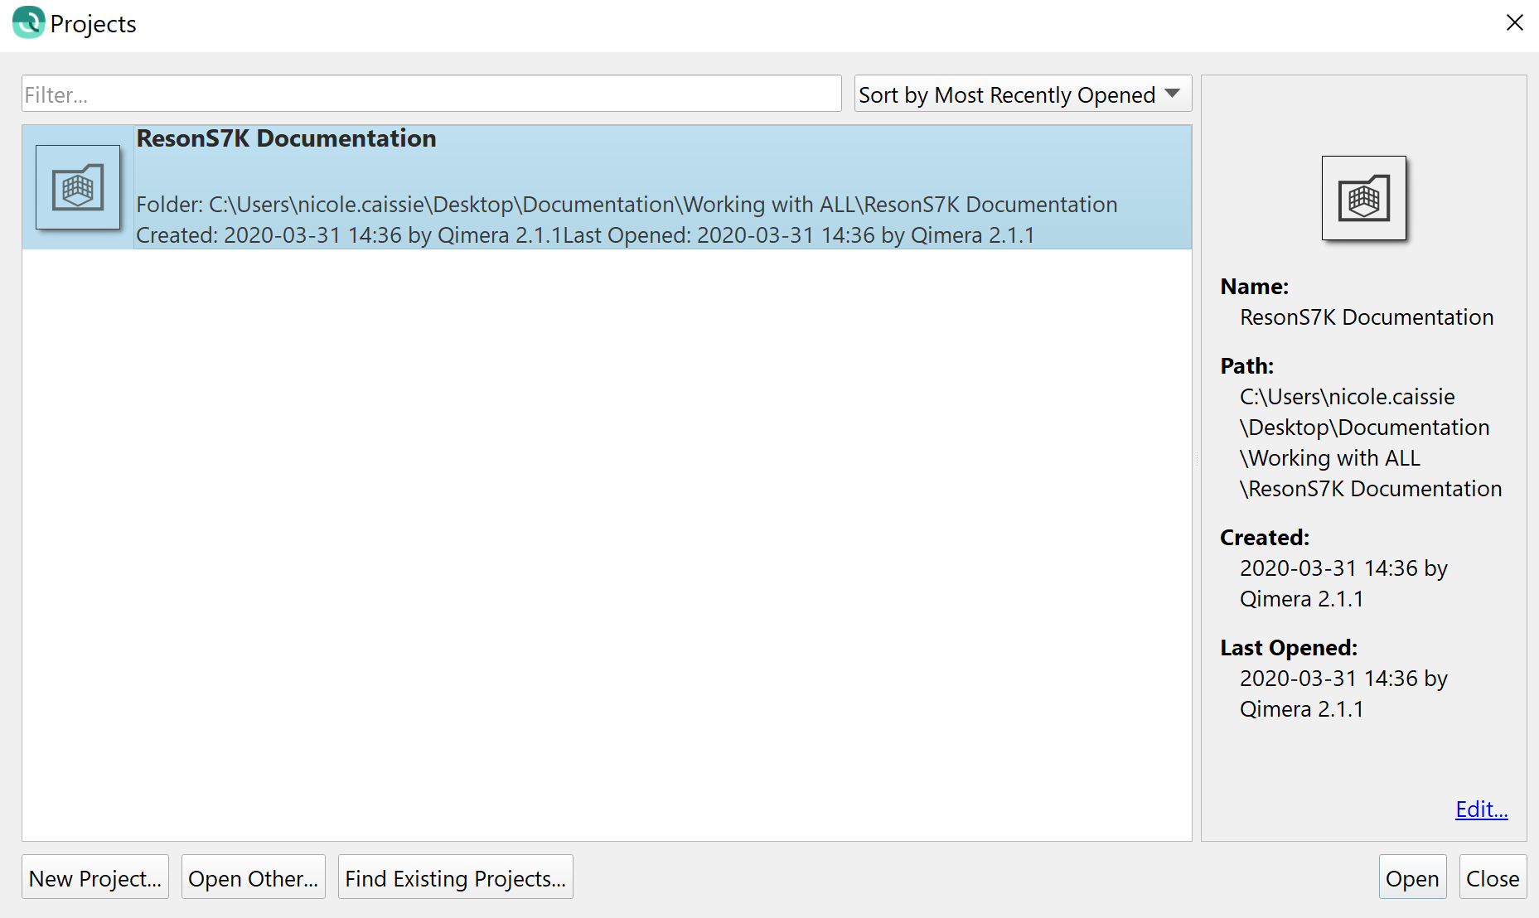Select the bold ResonS7K Documentation title in list
Viewport: 1539px width, 918px height.
(286, 138)
